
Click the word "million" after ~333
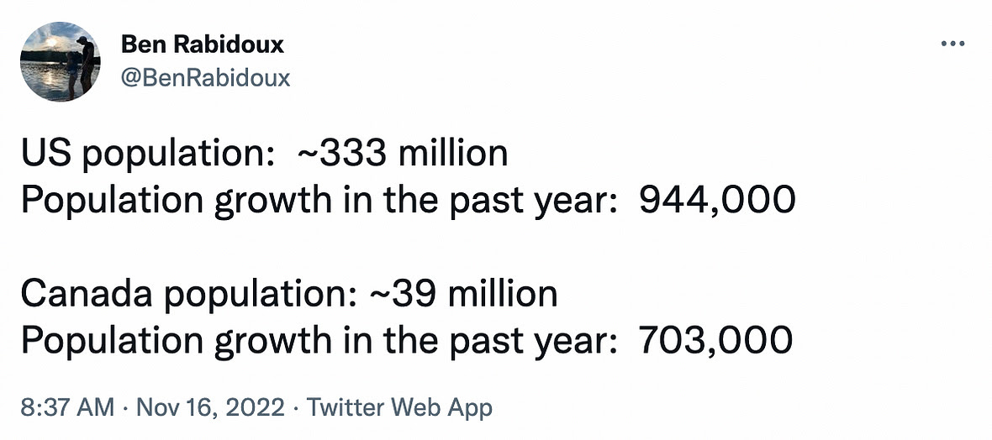pyautogui.click(x=453, y=155)
